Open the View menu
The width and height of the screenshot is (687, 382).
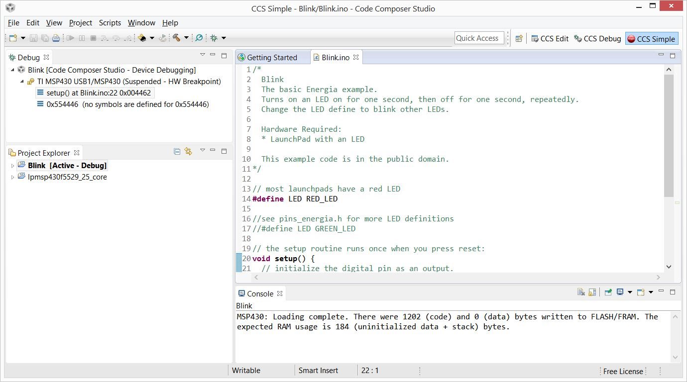[54, 23]
